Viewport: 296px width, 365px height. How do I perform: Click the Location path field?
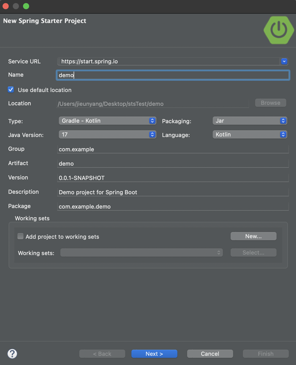tap(153, 104)
